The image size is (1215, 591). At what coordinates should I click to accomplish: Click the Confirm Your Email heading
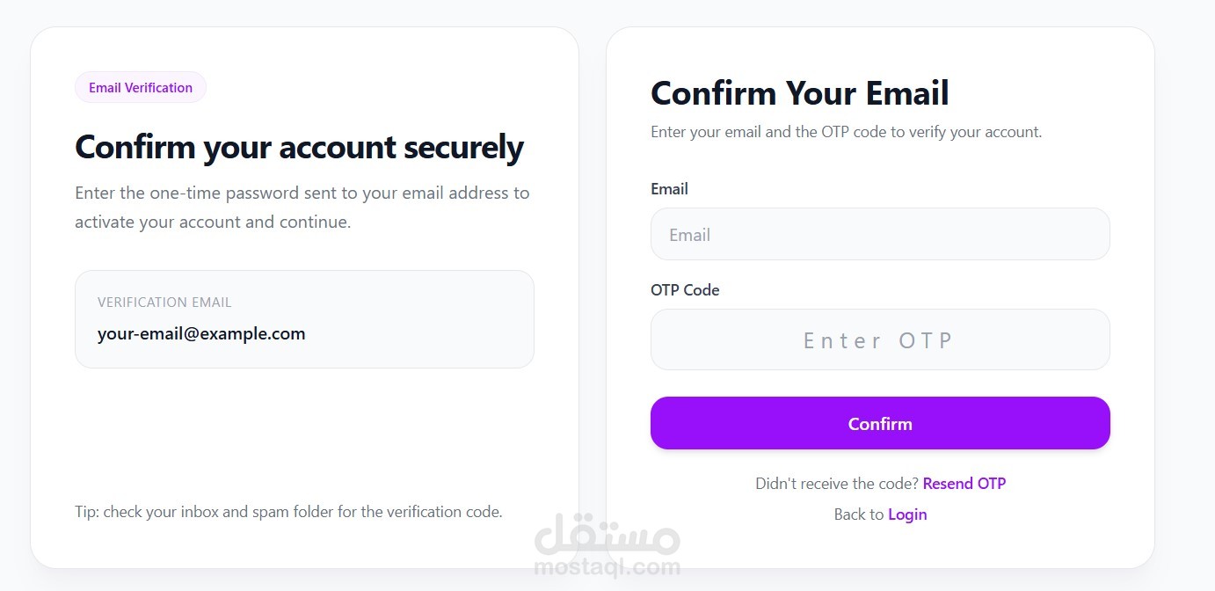(x=799, y=93)
